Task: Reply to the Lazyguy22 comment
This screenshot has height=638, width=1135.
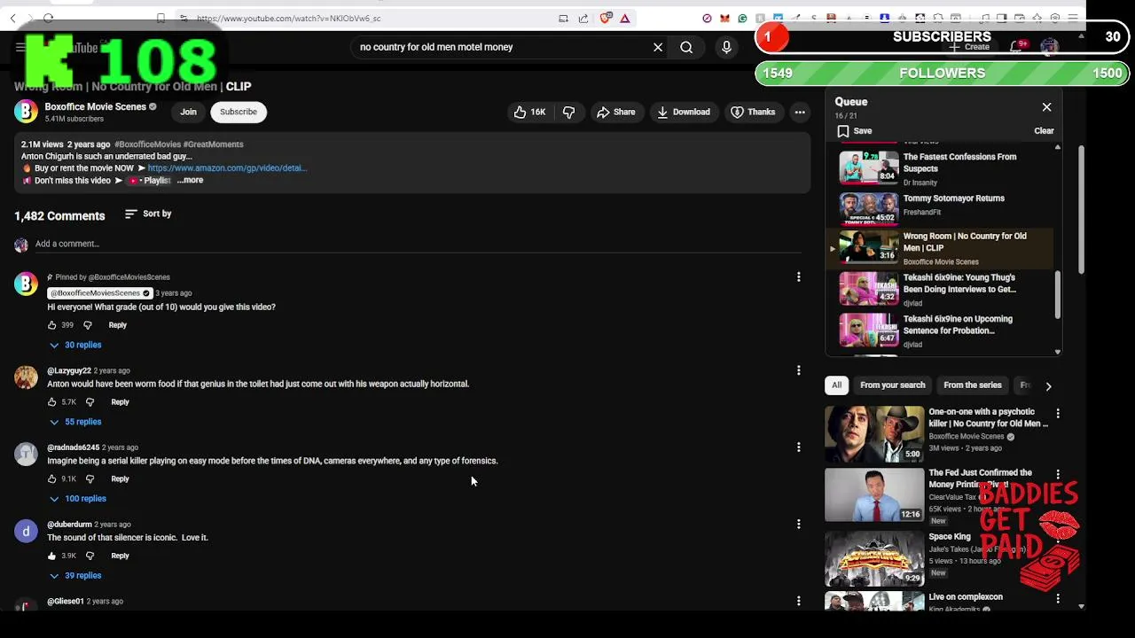Action: (120, 402)
